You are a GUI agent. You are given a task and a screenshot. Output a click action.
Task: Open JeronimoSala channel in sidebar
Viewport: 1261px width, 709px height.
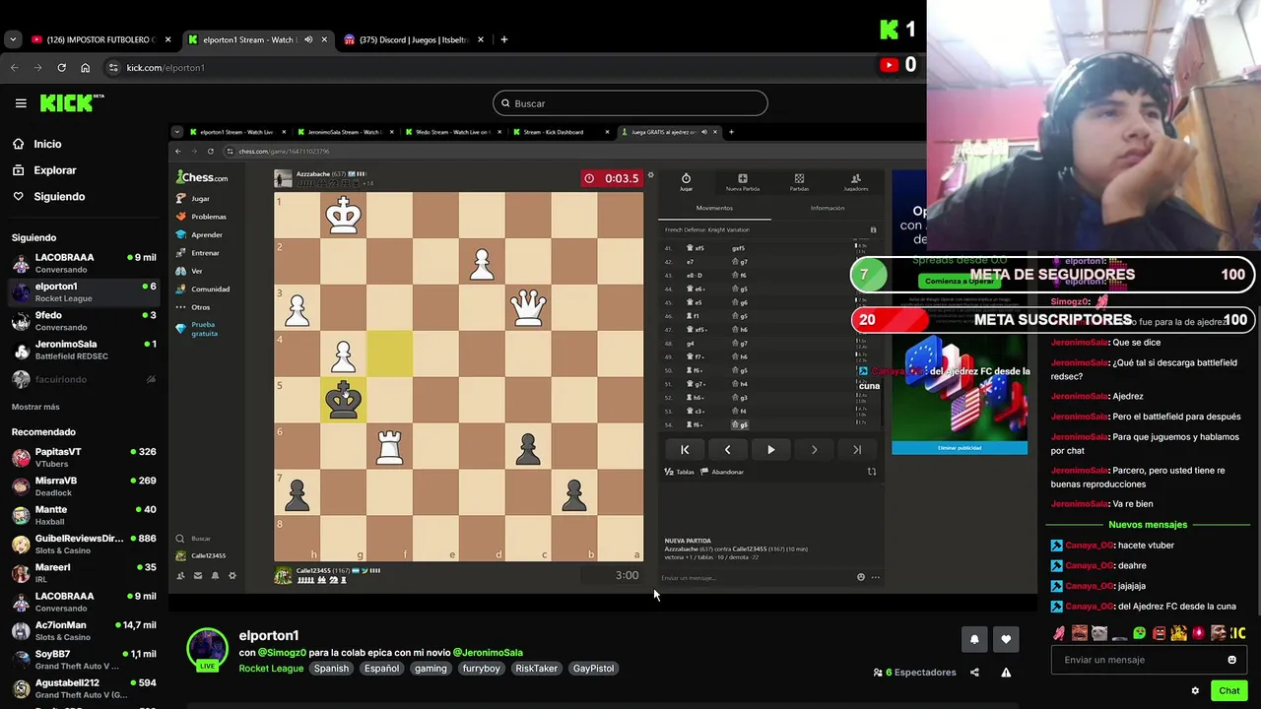coord(84,350)
